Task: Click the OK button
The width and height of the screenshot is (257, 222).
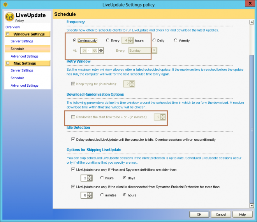Action: click(x=199, y=214)
